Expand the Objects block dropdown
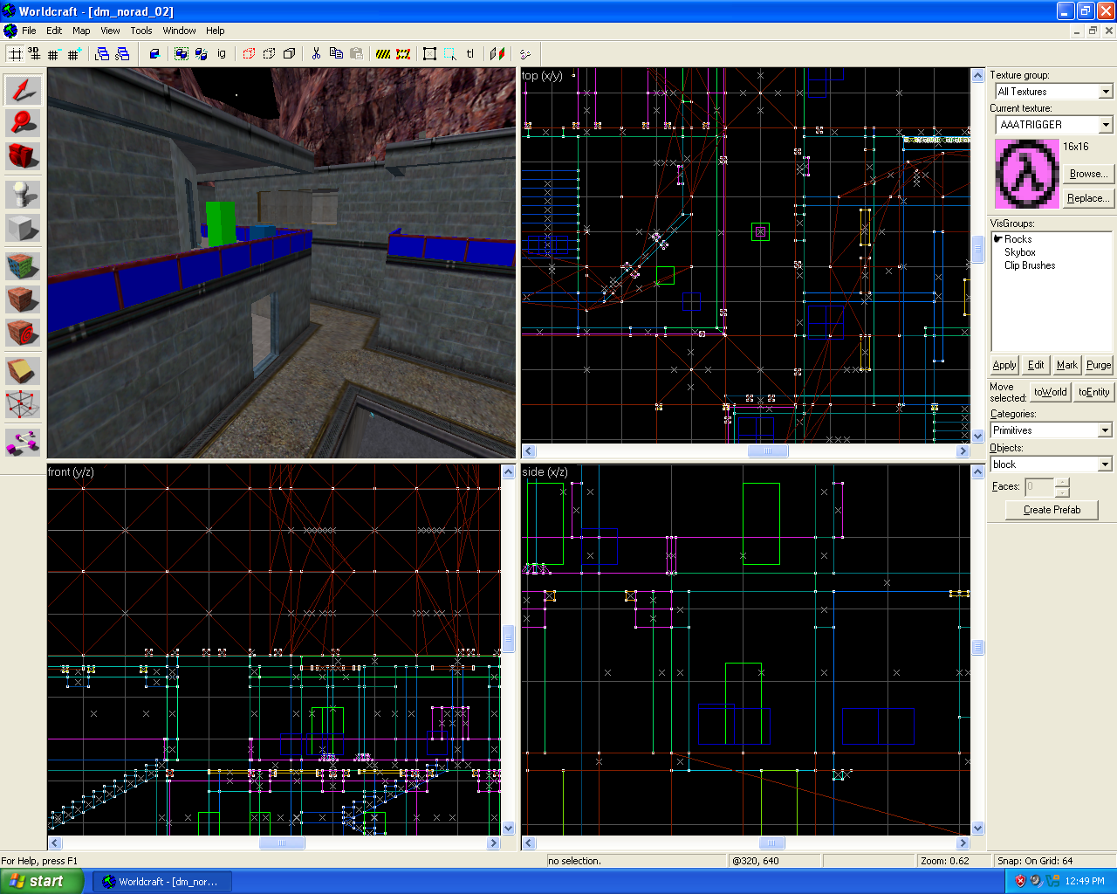The image size is (1117, 894). coord(1105,464)
